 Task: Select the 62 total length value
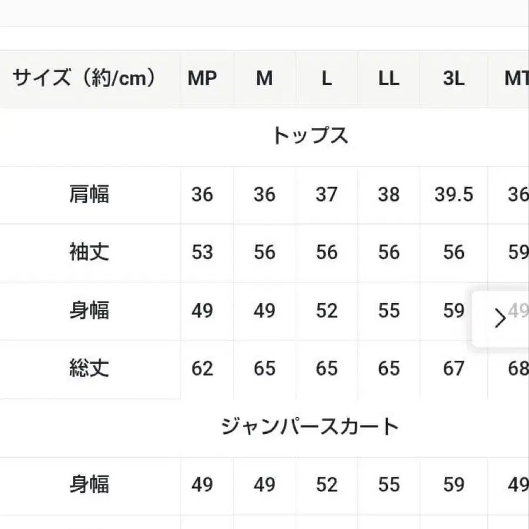[x=202, y=369]
